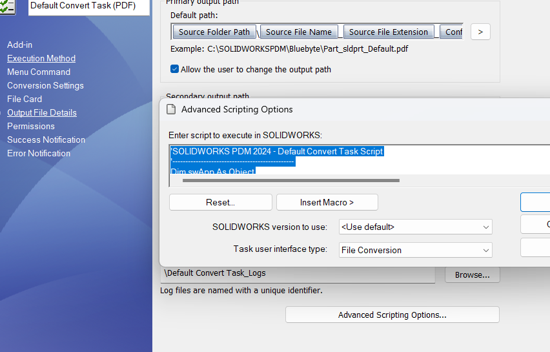Click the Source File Extension token
The width and height of the screenshot is (550, 352).
tap(389, 32)
